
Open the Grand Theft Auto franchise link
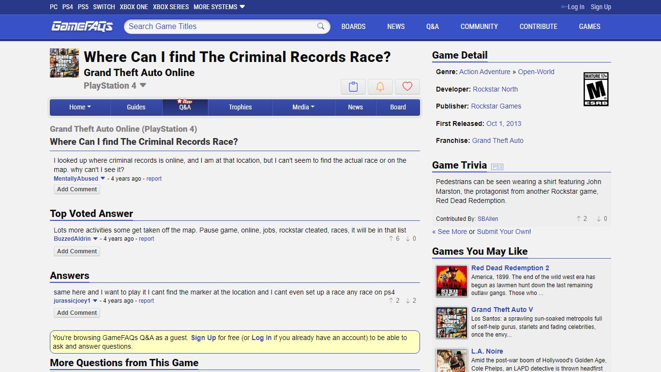[x=497, y=140]
